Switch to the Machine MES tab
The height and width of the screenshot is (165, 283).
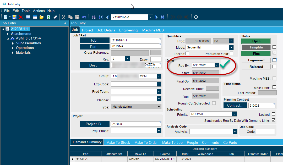(153, 30)
